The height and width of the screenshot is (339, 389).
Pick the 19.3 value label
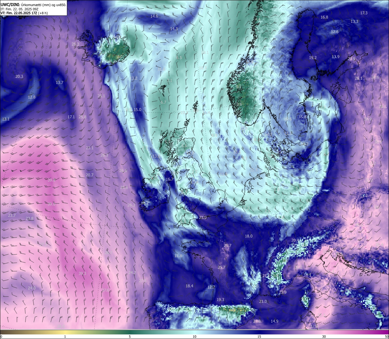point(220,299)
